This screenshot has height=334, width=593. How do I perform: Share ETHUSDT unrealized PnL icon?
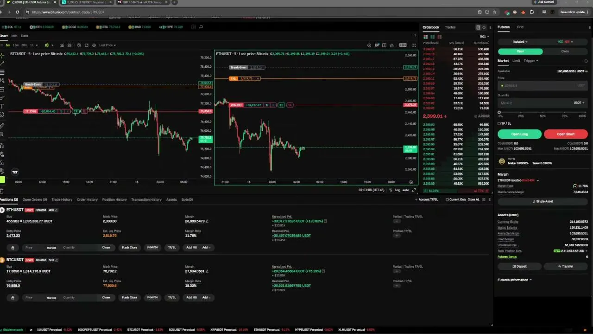click(325, 221)
